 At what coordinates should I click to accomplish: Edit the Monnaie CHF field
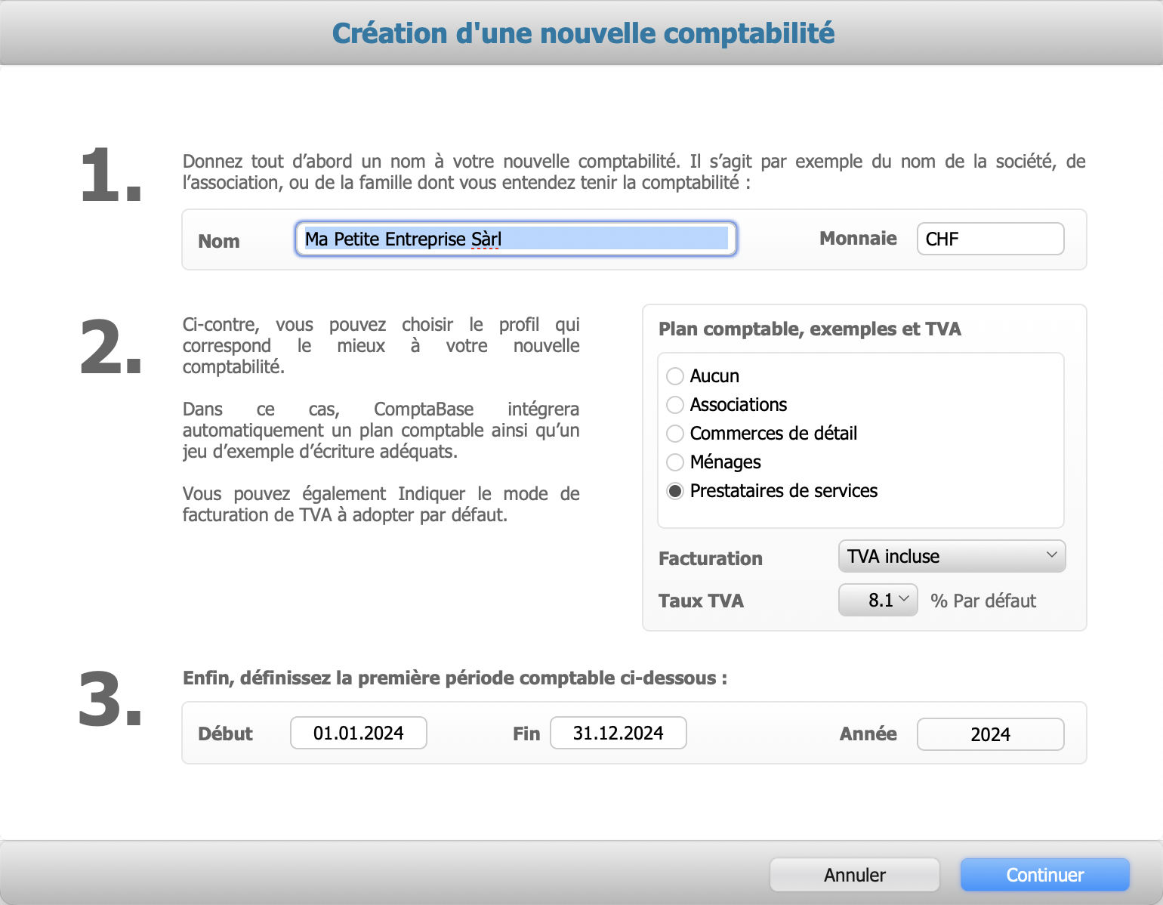pyautogui.click(x=990, y=239)
